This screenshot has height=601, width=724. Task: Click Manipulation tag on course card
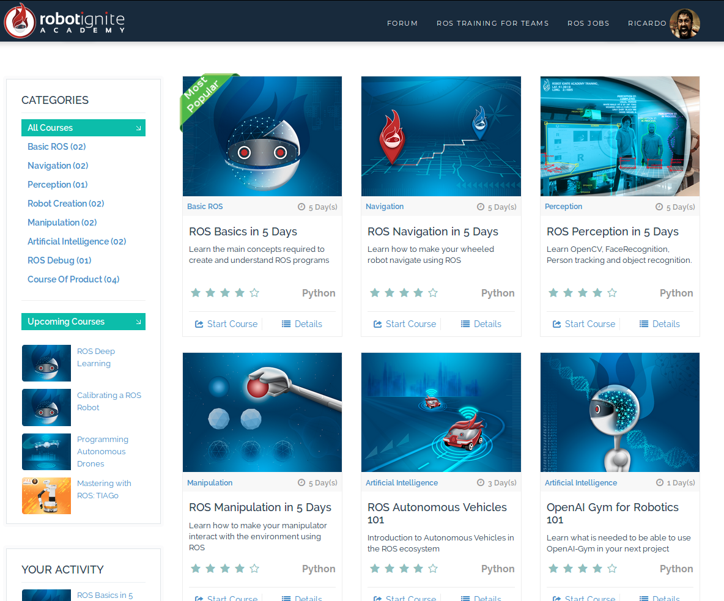pos(210,482)
